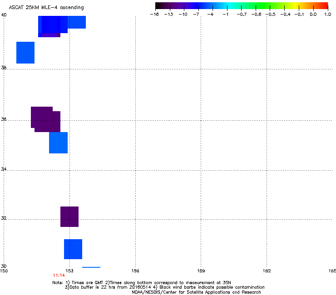Image resolution: width=336 pixels, height=295 pixels.
Task: Click the -0.5 colorbar label
Action: (271, 15)
